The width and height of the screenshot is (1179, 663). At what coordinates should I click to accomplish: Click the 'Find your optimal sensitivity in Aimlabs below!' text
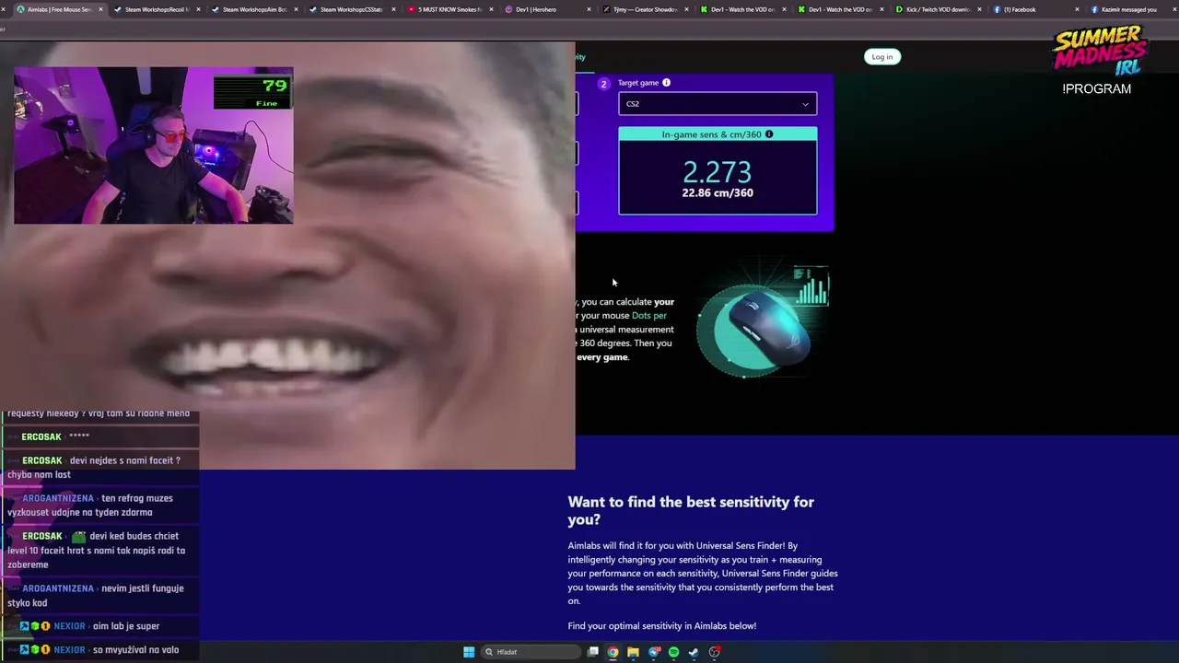click(x=662, y=626)
